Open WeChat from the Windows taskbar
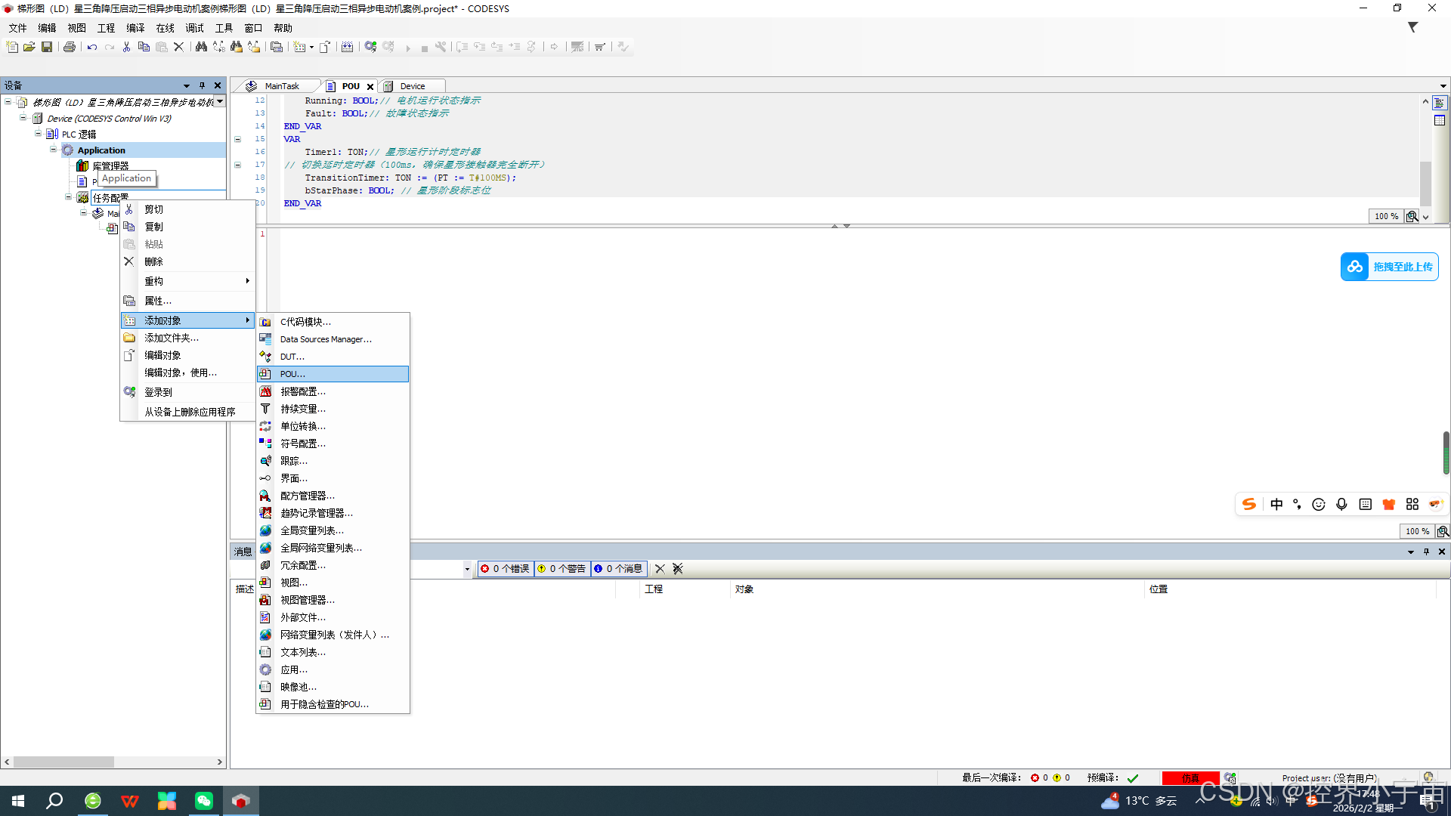 click(204, 801)
